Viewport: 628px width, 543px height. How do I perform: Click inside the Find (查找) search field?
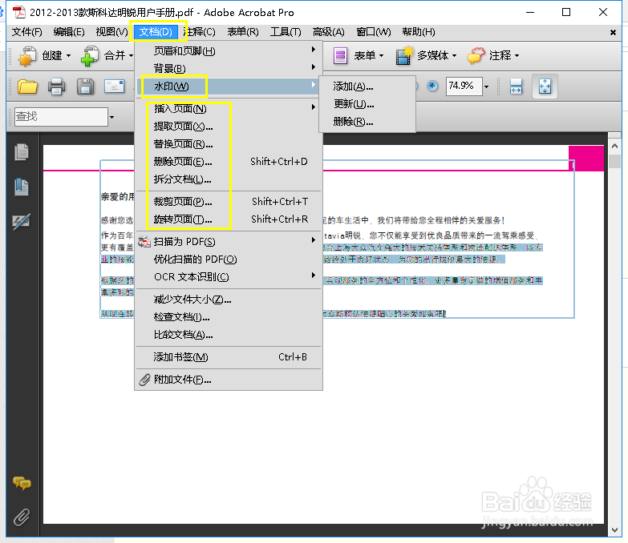[x=61, y=117]
